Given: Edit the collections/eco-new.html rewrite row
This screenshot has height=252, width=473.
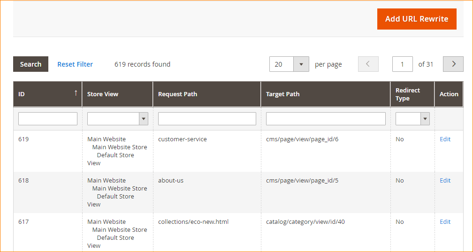Looking at the screenshot, I should (445, 221).
